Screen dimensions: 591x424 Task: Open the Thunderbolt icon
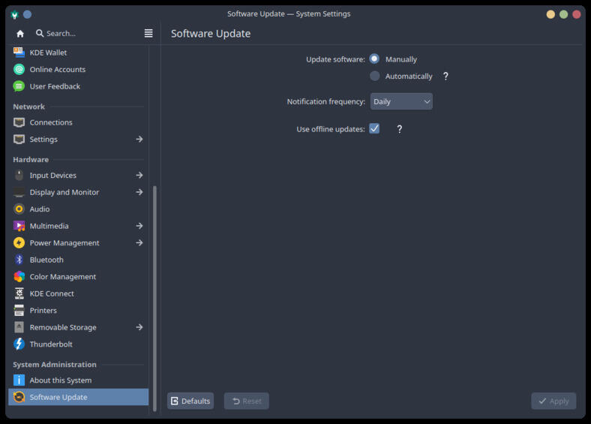pos(19,344)
